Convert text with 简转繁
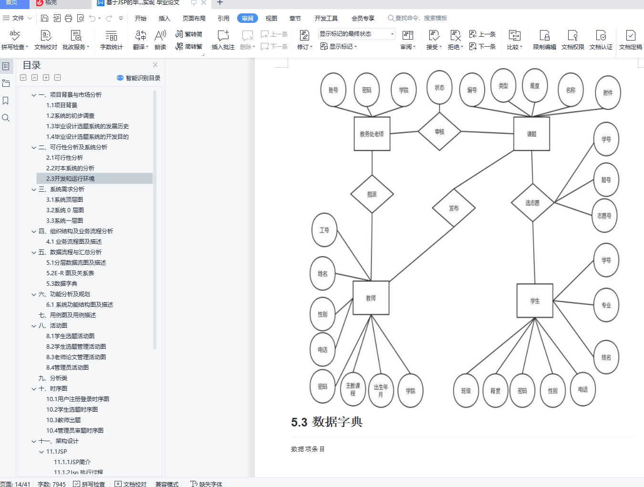The image size is (644, 487). [189, 46]
